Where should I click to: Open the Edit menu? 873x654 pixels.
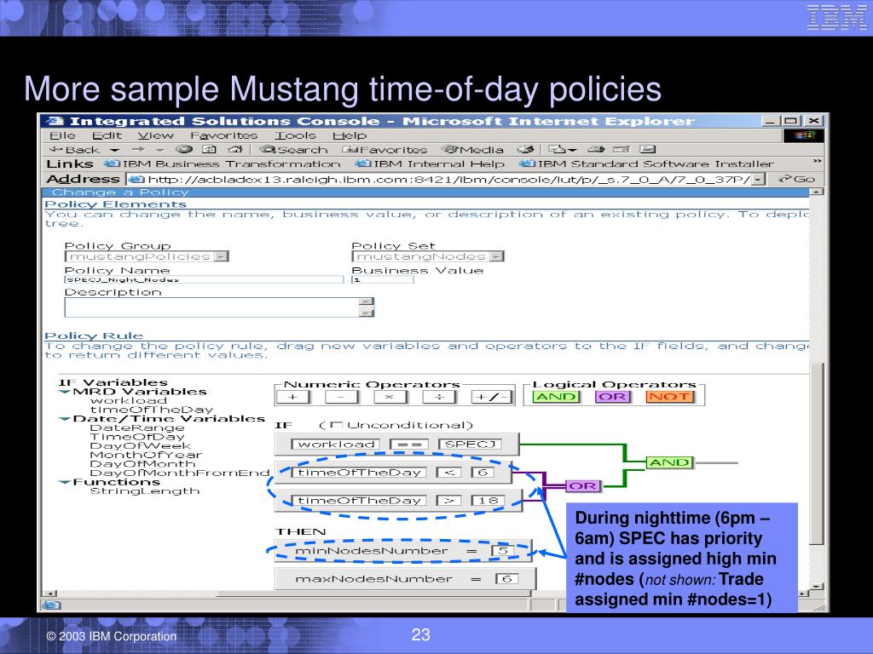(107, 135)
